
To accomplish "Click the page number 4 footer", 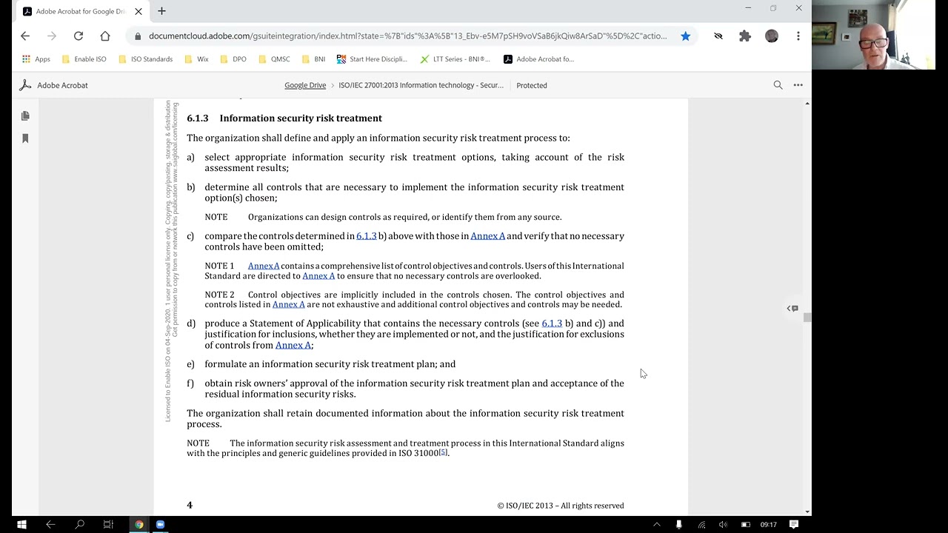I will pos(190,505).
